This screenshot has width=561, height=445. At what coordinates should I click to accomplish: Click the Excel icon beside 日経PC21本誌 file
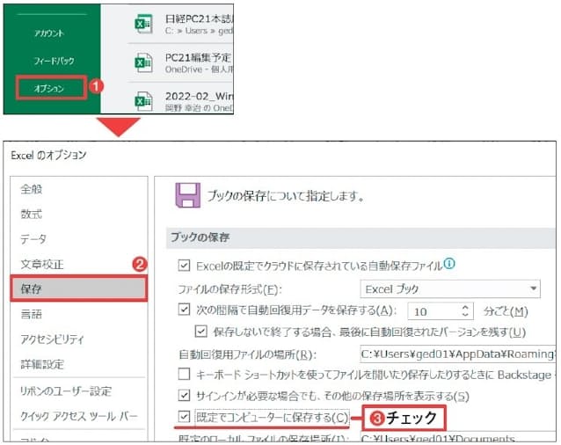[x=142, y=24]
